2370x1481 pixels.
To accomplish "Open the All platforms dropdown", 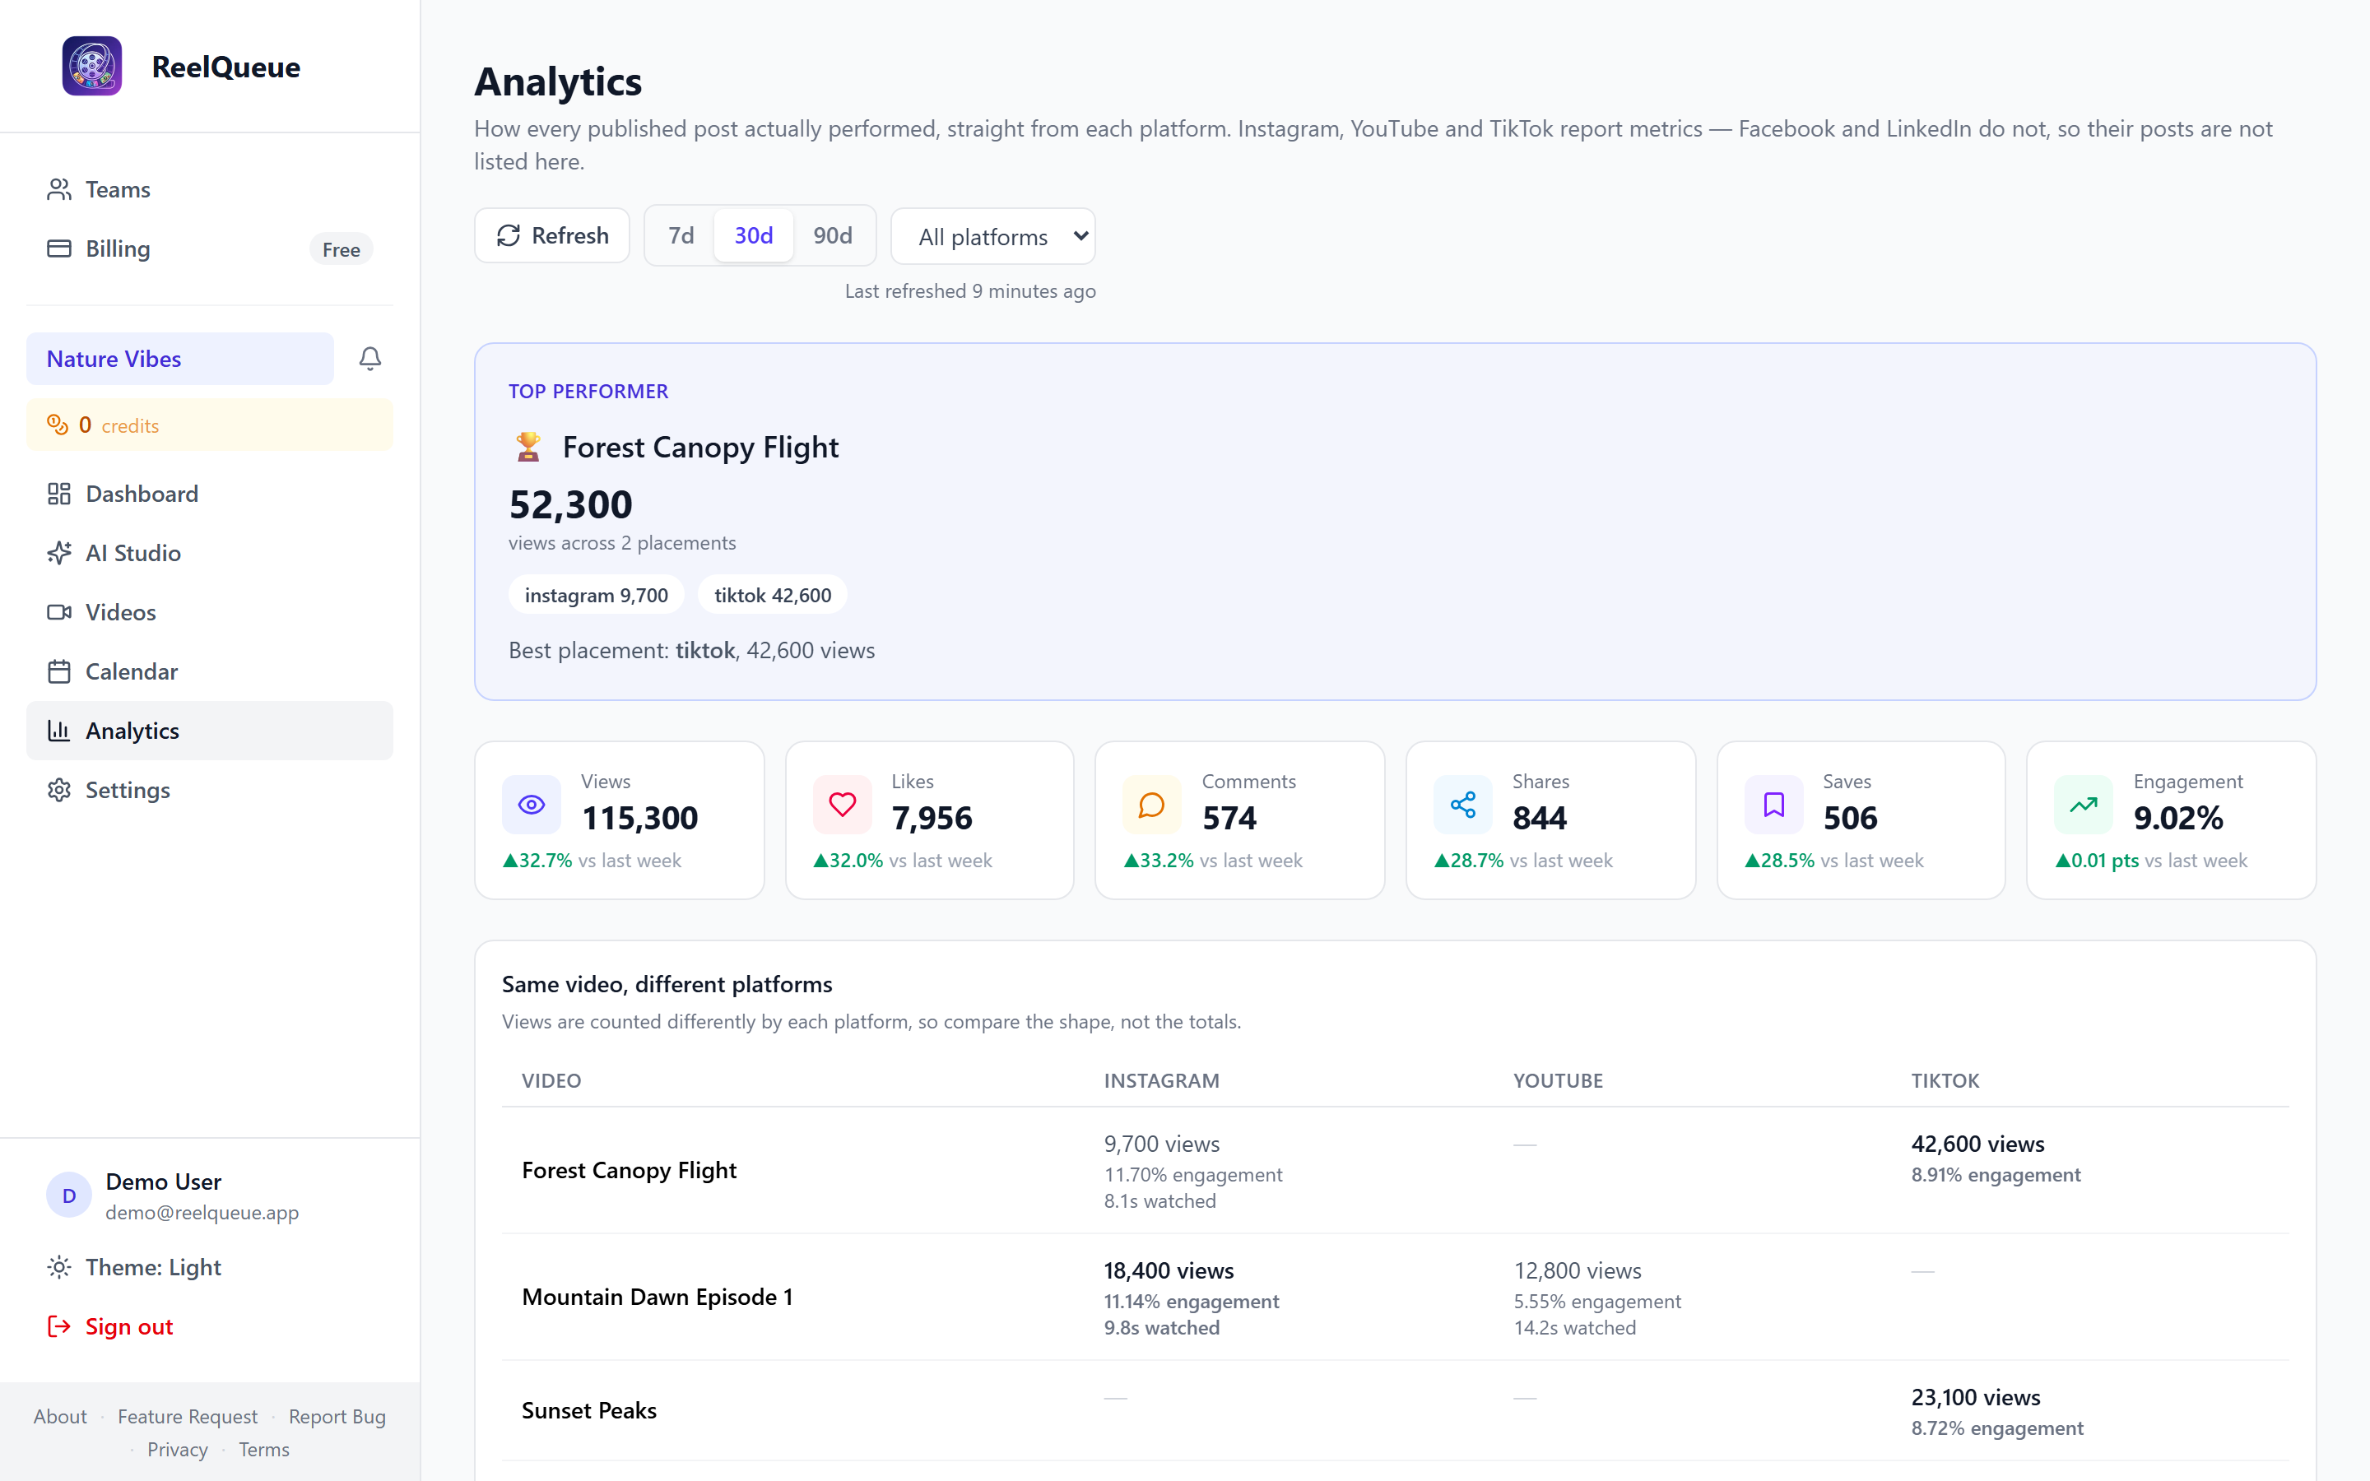I will pos(993,236).
